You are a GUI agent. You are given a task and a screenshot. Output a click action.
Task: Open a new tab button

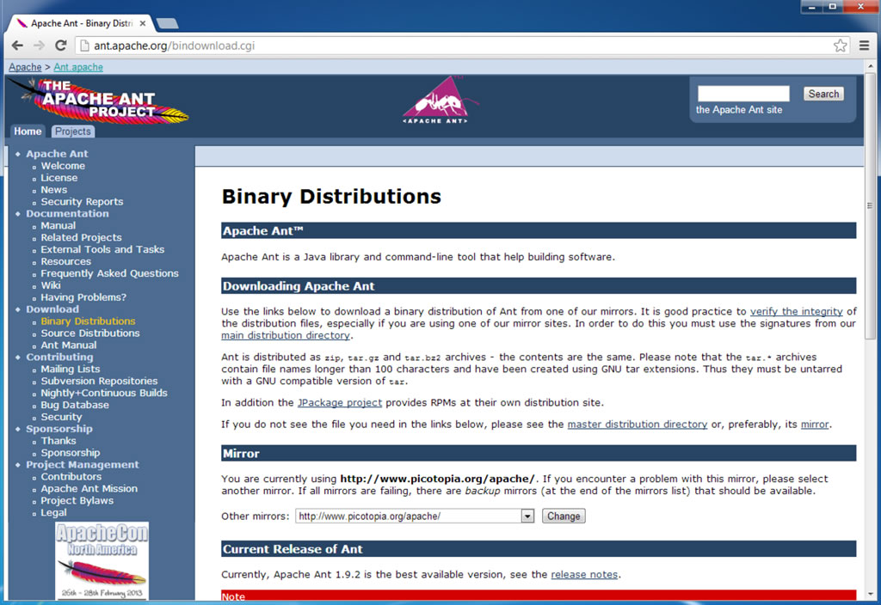(x=167, y=23)
